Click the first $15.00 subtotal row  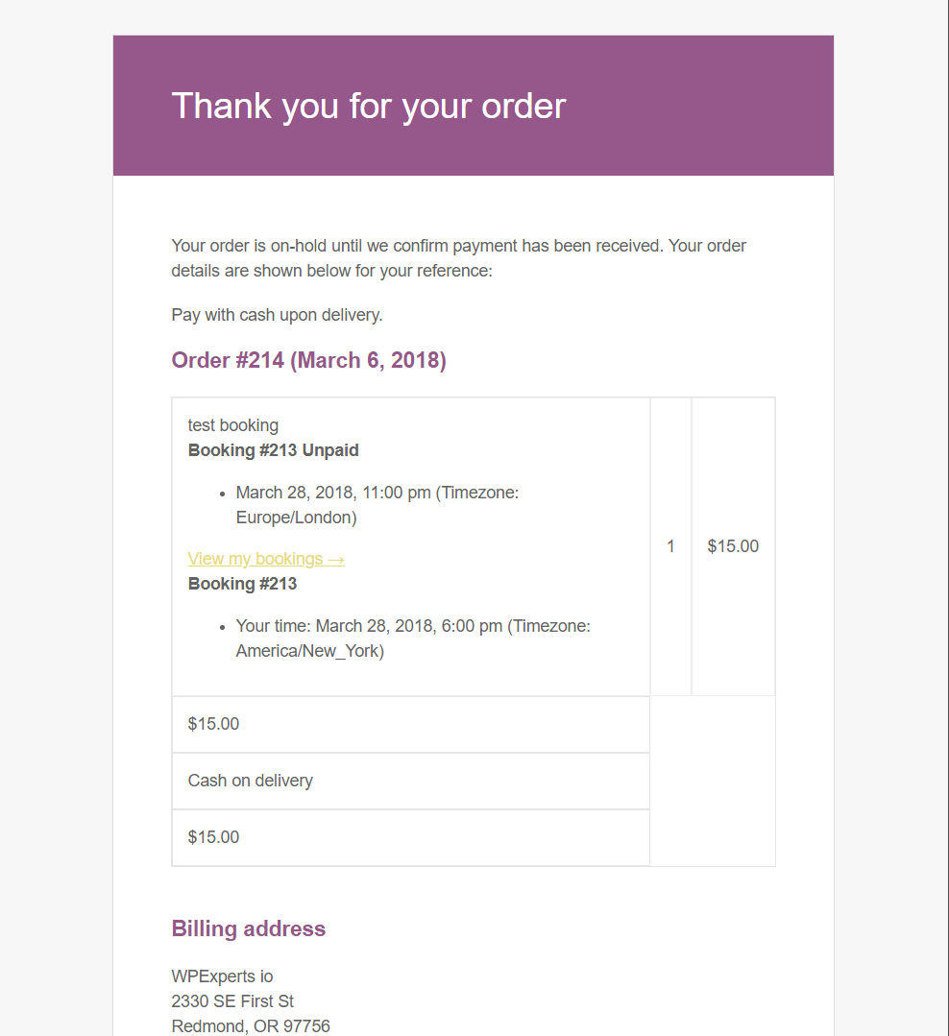click(x=213, y=724)
